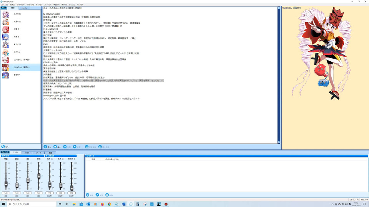369x207 pixels.
Task: Open the ツール menu
Action: click(x=72, y=5)
